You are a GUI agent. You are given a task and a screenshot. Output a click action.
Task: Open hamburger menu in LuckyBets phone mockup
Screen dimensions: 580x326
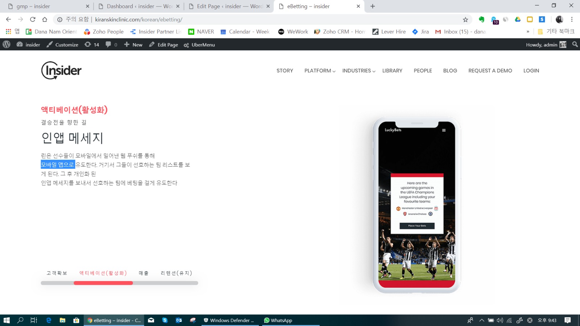(x=444, y=130)
